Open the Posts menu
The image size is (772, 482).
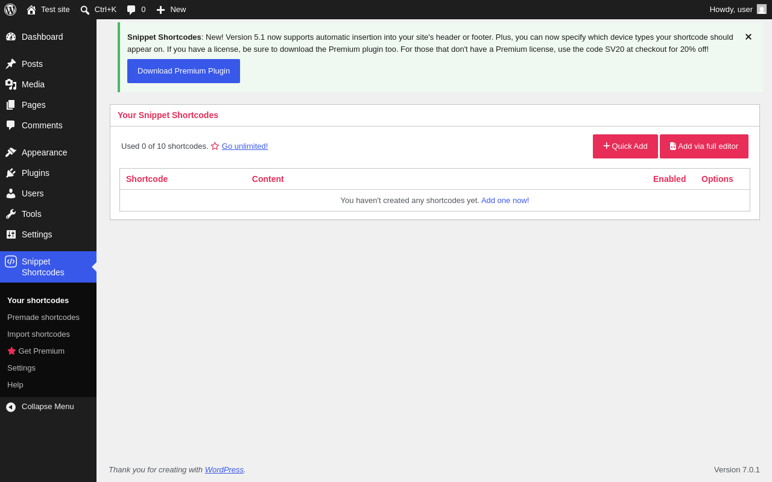coord(48,64)
